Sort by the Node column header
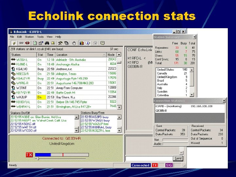The image size is (236, 177). pos(111,55)
